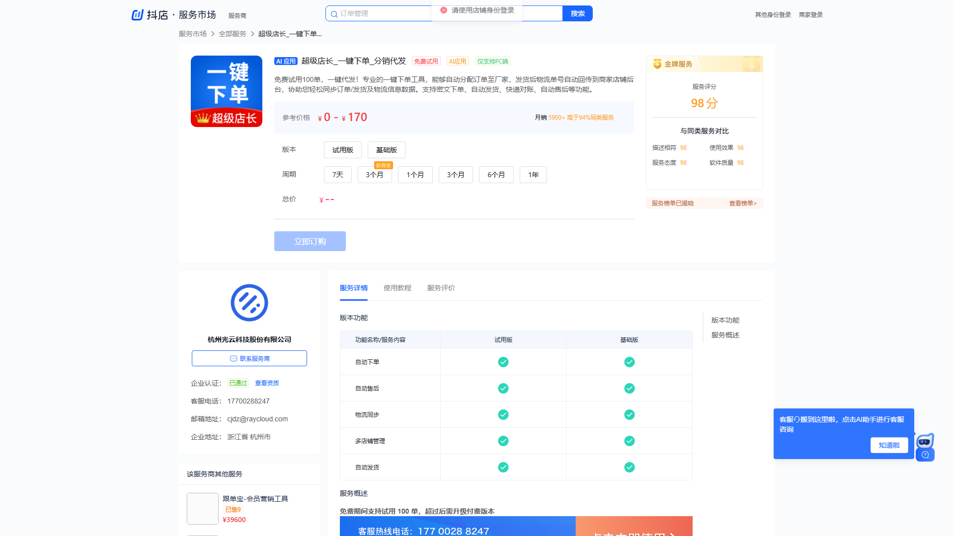The height and width of the screenshot is (536, 954).
Task: Select the 试用版 version option
Action: coord(343,150)
